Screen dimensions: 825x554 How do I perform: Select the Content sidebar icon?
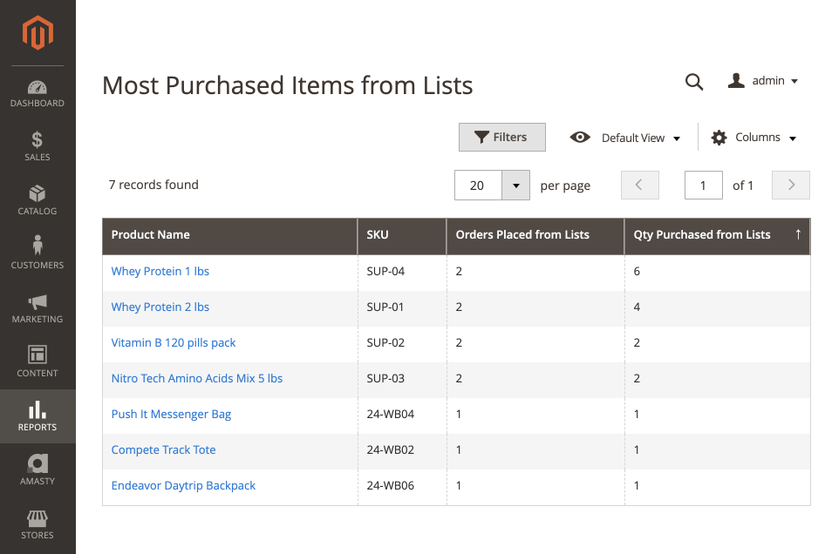click(37, 362)
